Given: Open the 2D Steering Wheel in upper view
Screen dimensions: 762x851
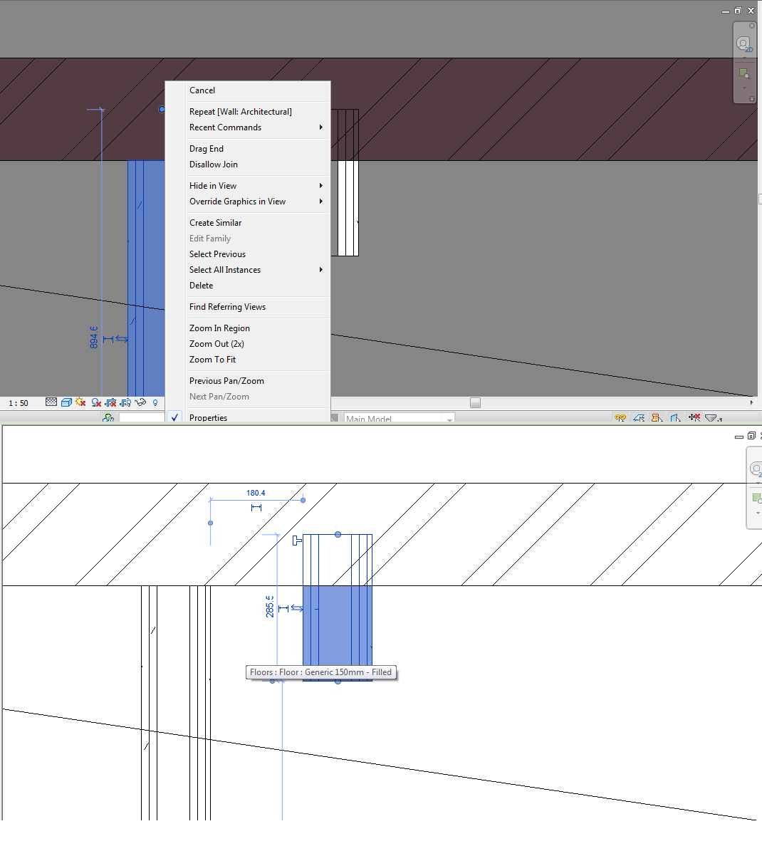Looking at the screenshot, I should pyautogui.click(x=743, y=43).
